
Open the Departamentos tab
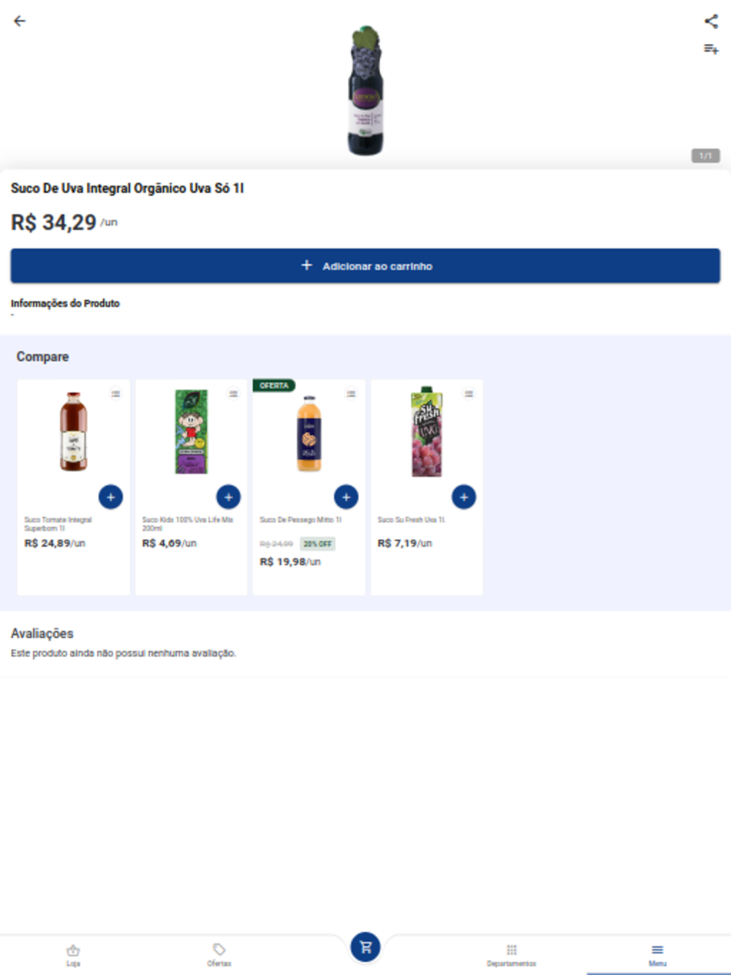[x=512, y=955]
